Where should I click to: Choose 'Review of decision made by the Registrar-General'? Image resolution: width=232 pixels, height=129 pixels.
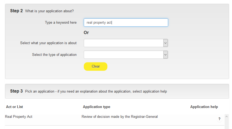[x=120, y=117]
